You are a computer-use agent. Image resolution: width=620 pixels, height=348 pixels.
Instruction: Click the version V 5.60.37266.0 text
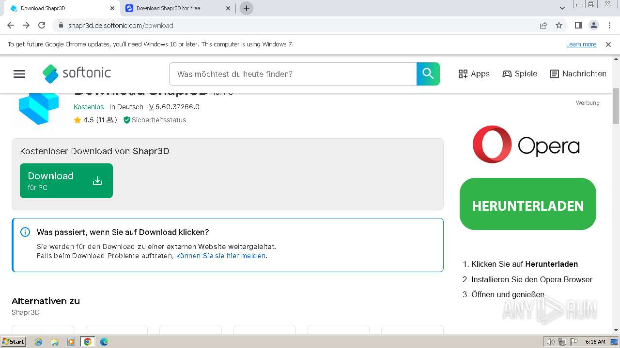(174, 107)
